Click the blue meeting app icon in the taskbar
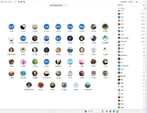147x113 pixels. [x=114, y=111]
